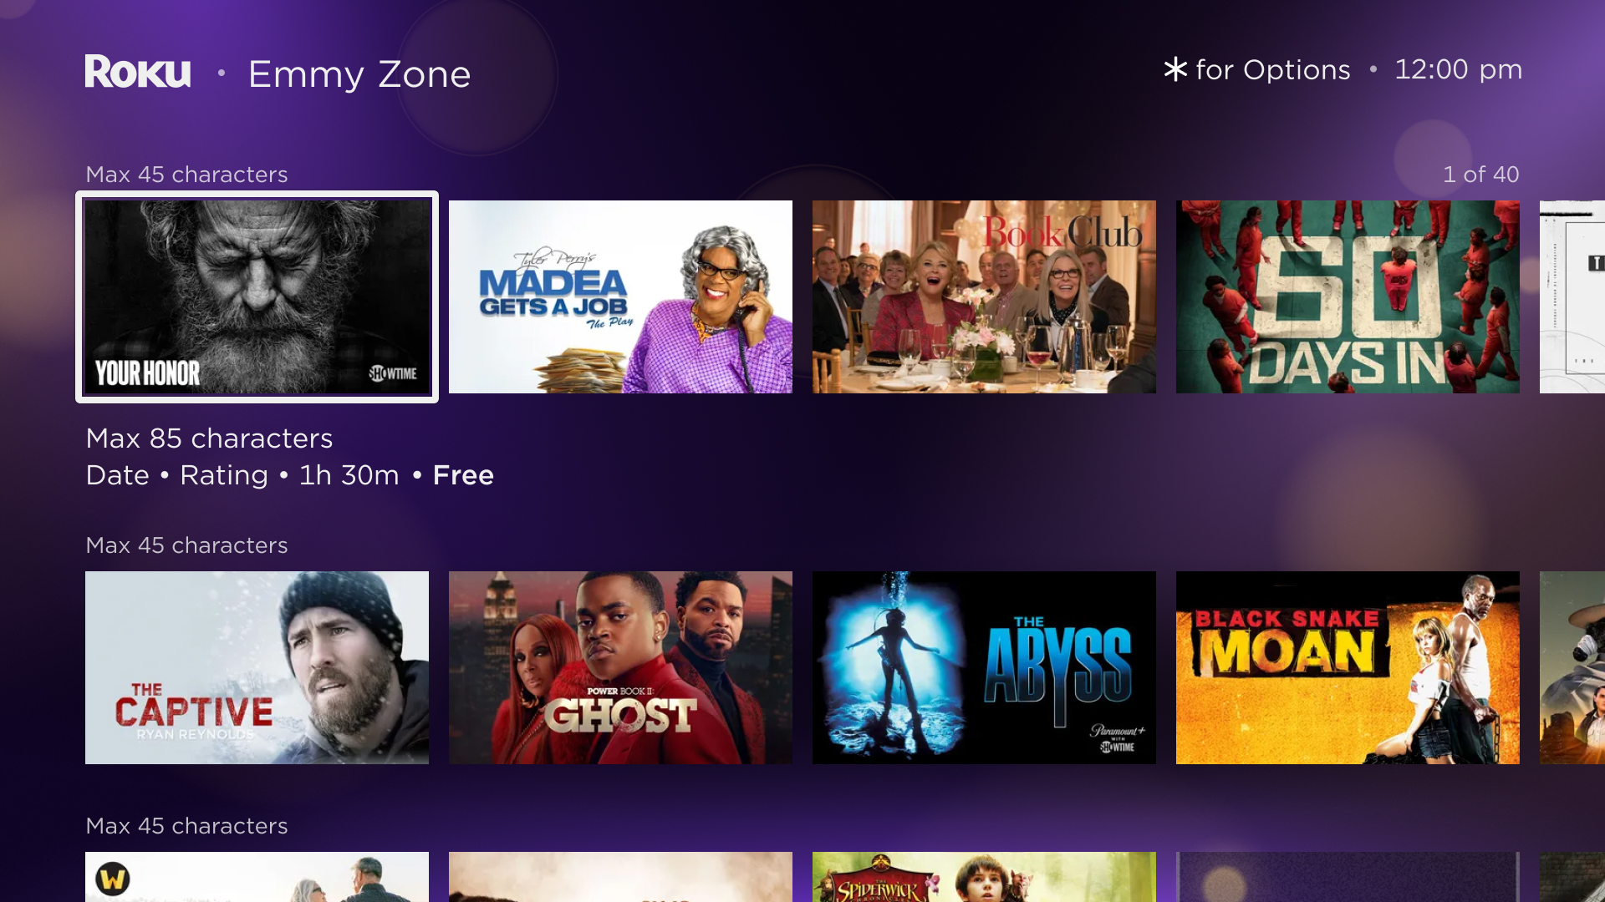The width and height of the screenshot is (1605, 902).
Task: Click the Roku logo
Action: [x=138, y=72]
